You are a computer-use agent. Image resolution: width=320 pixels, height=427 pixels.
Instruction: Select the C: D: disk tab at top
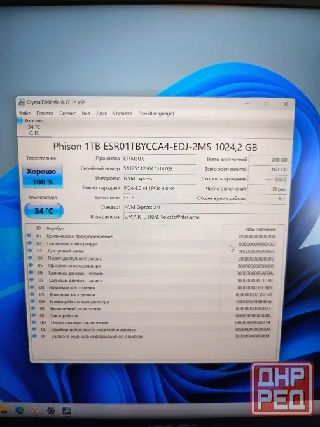tap(31, 127)
